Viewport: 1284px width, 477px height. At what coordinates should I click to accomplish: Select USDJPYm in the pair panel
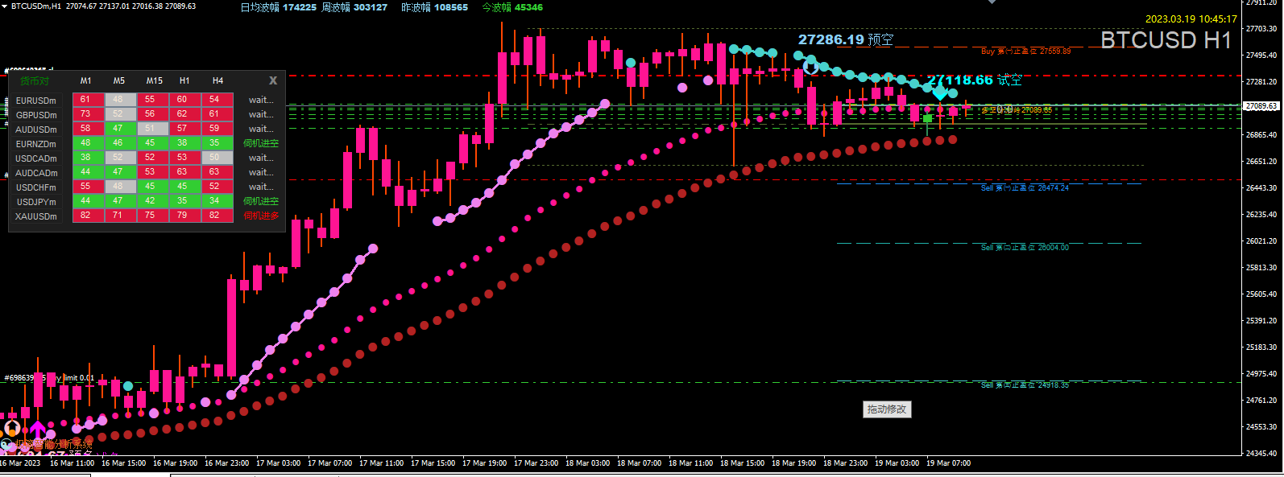[x=36, y=202]
